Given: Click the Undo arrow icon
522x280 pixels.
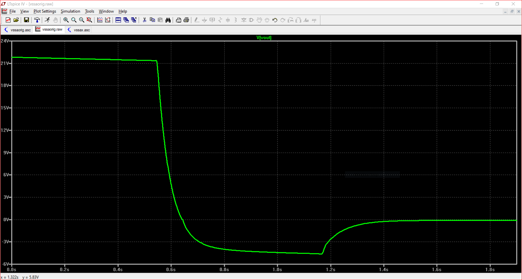Looking at the screenshot, I should 275,20.
